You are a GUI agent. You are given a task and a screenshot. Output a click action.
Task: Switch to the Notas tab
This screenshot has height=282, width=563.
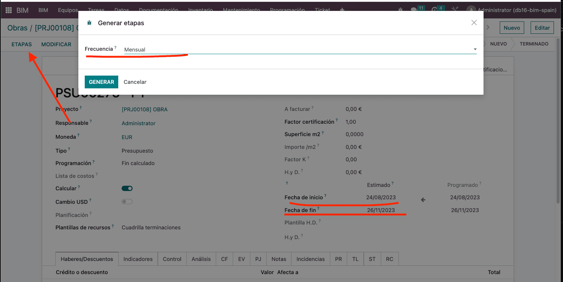[279, 259]
